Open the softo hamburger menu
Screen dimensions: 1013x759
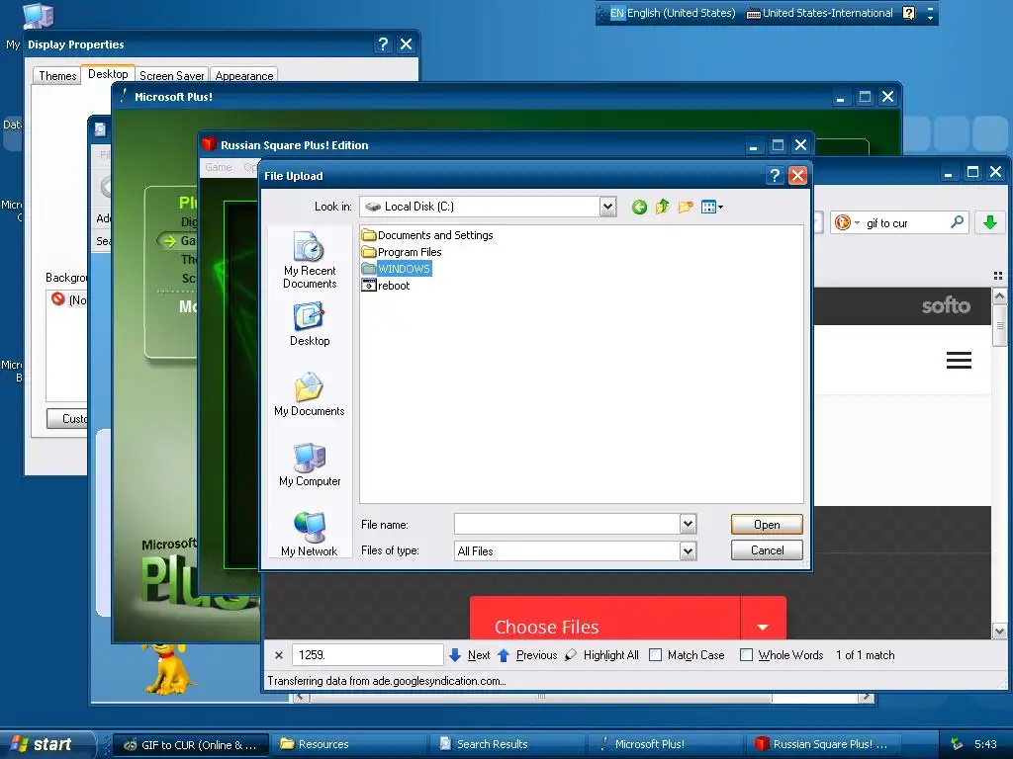959,360
